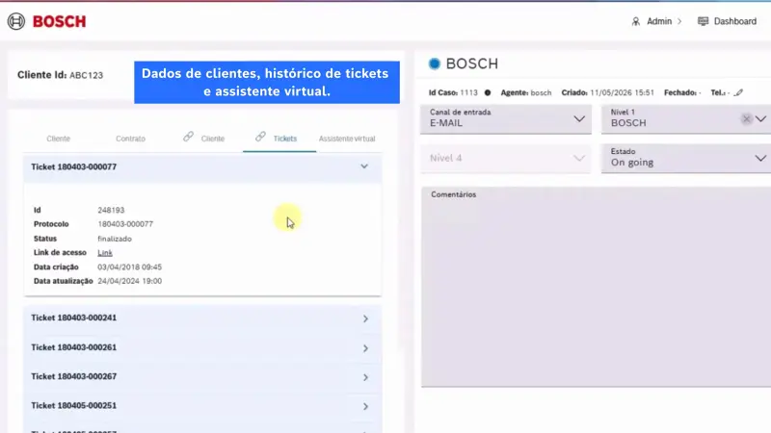Open the Nivel 4 dropdown
Viewport: 771px width, 433px height.
pyautogui.click(x=505, y=158)
